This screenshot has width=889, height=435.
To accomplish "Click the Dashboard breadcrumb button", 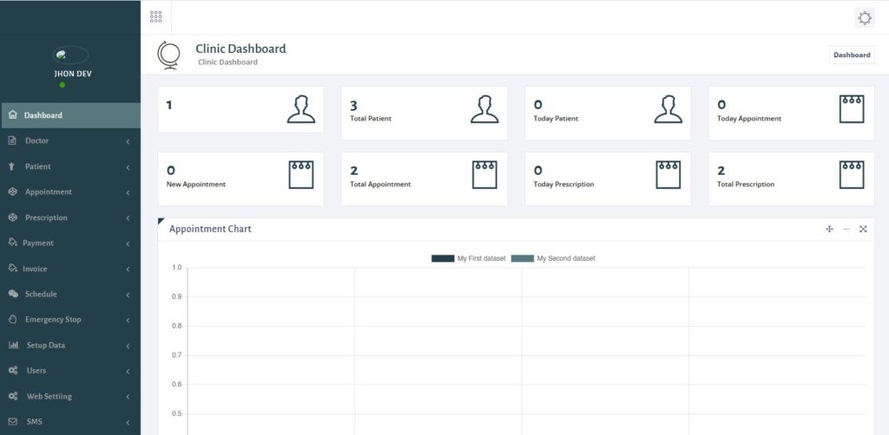I will click(852, 55).
